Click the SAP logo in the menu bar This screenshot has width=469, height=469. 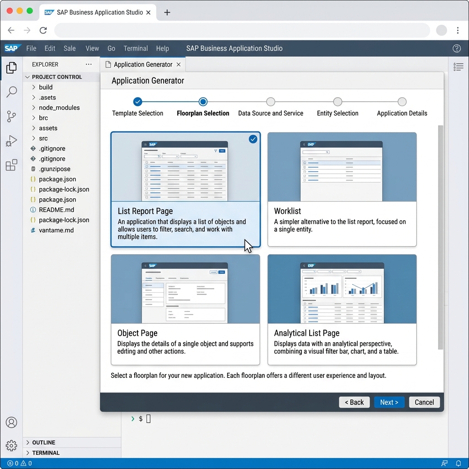12,48
